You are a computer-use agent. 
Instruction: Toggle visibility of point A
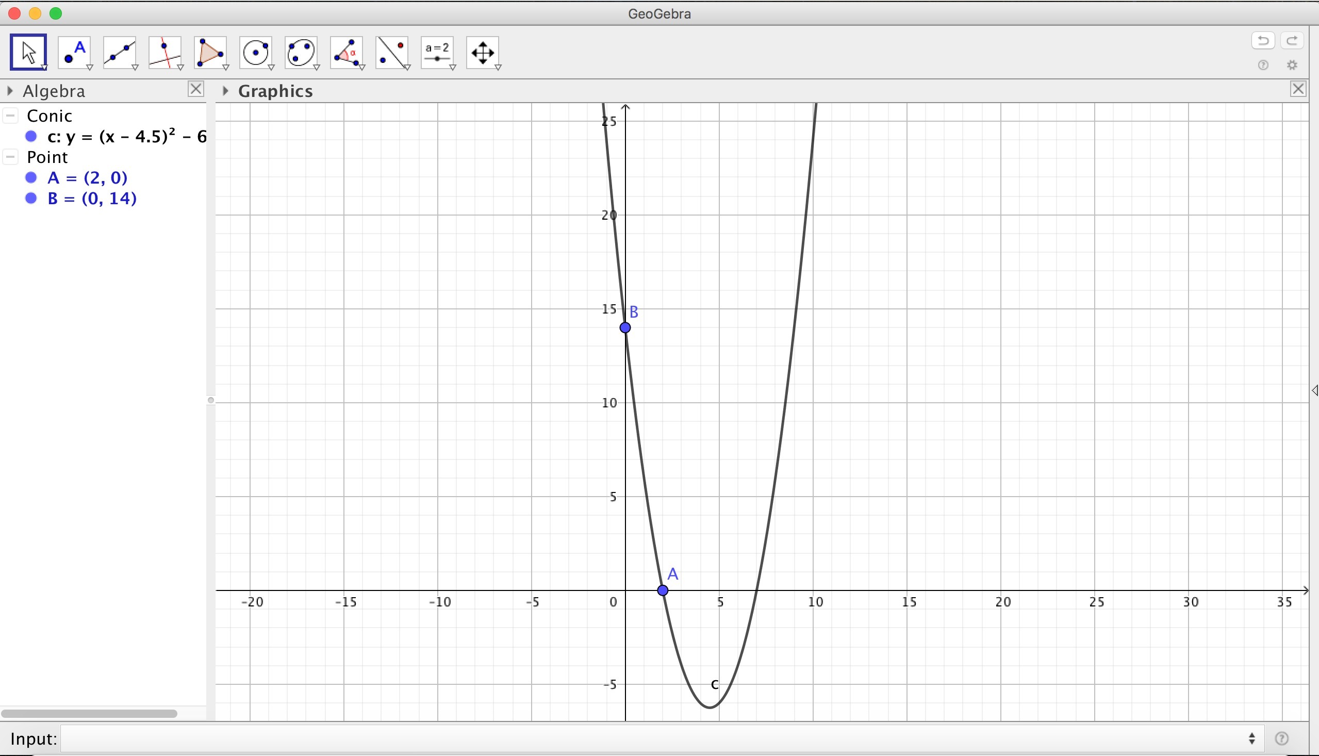(x=31, y=178)
